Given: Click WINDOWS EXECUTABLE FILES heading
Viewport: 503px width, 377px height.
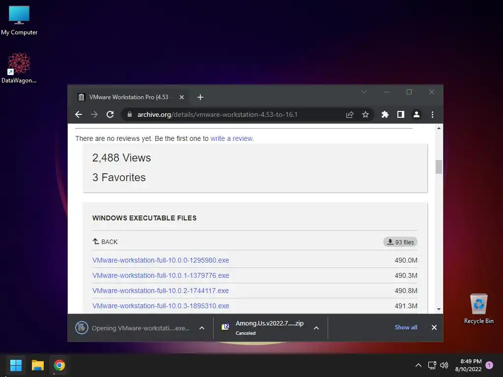Looking at the screenshot, I should click(144, 218).
